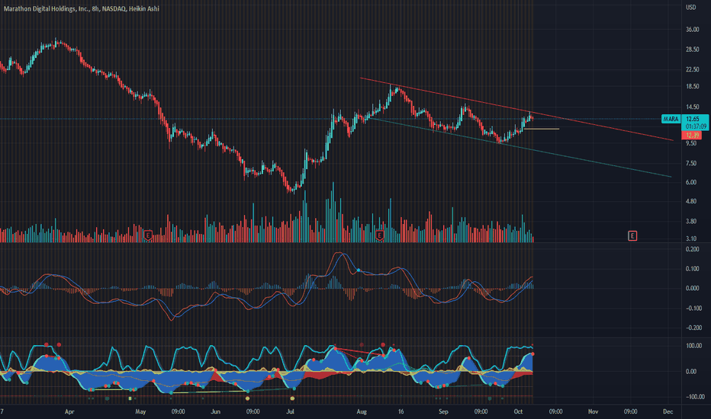Open the USD currency label
This screenshot has width=711, height=419.
[691, 8]
